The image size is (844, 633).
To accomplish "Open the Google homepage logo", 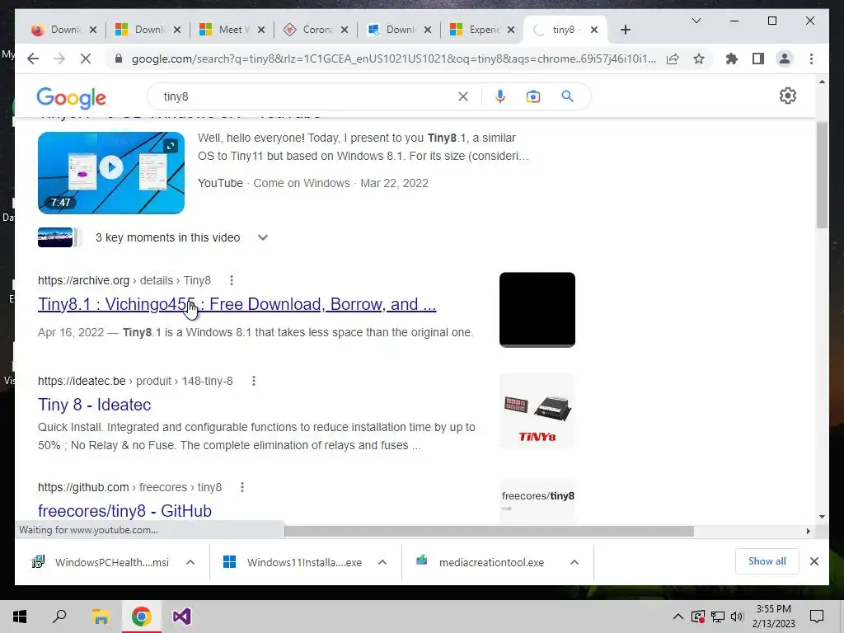I will 71,97.
